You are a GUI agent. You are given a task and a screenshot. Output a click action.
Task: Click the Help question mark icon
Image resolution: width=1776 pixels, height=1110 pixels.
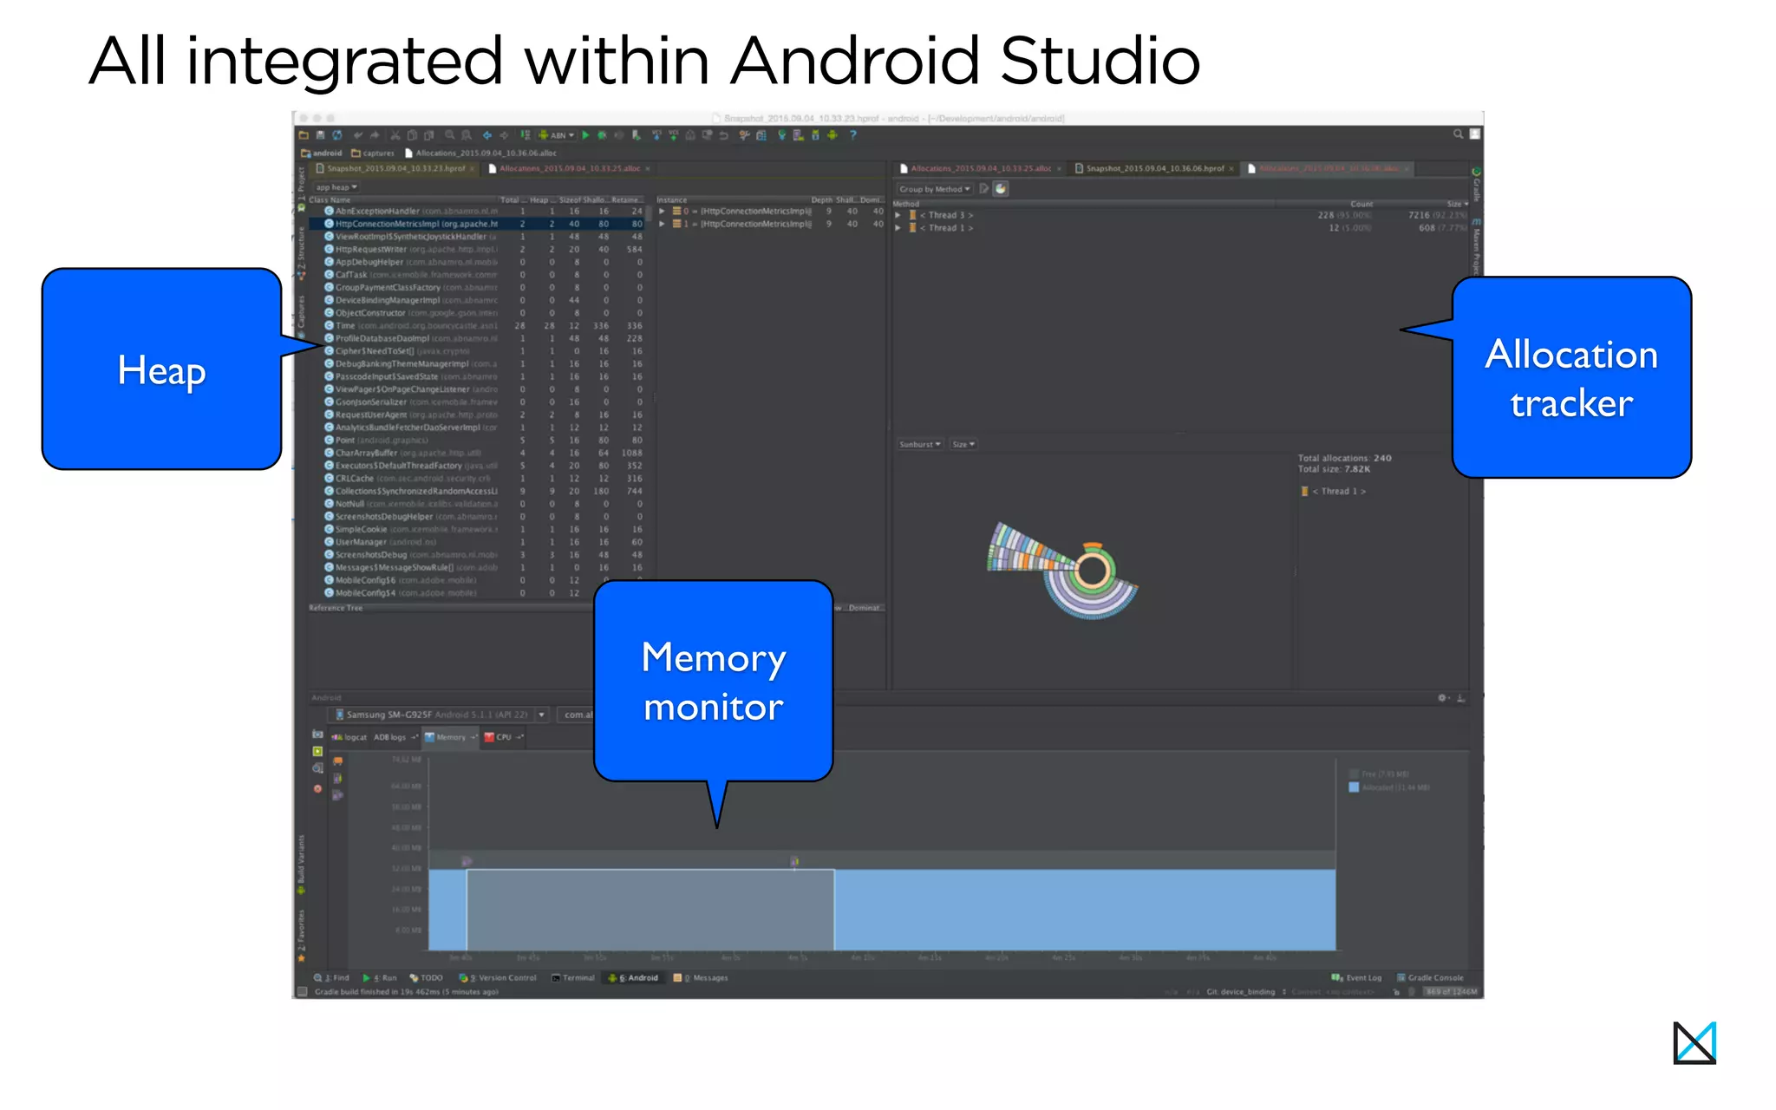(x=852, y=135)
